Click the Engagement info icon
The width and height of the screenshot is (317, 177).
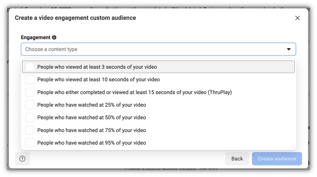(x=54, y=38)
